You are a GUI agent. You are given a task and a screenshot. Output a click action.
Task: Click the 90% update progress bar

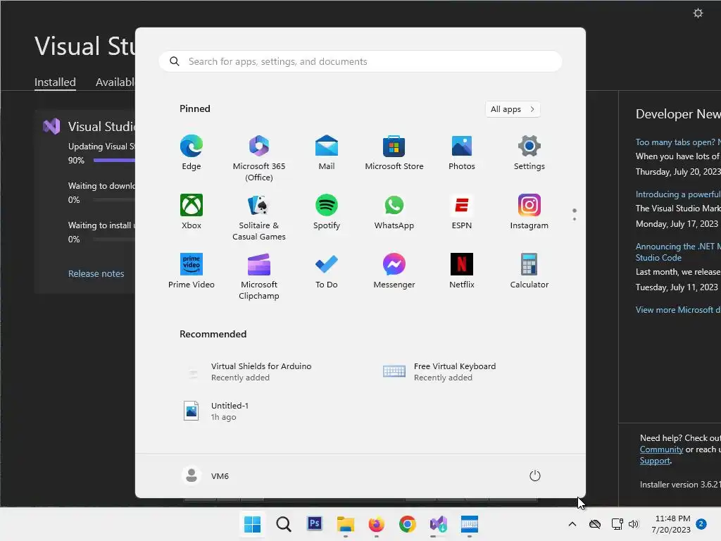coord(114,160)
